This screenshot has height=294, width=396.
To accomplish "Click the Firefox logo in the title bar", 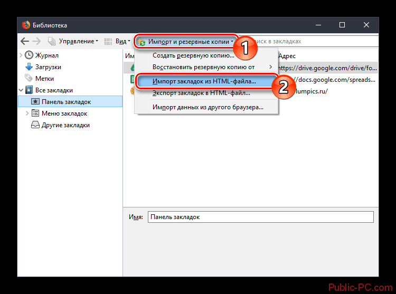I will tap(26, 25).
